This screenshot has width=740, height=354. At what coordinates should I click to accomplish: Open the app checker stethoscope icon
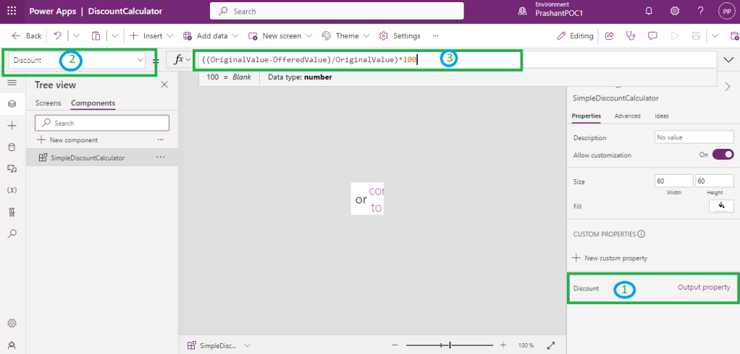(x=630, y=35)
